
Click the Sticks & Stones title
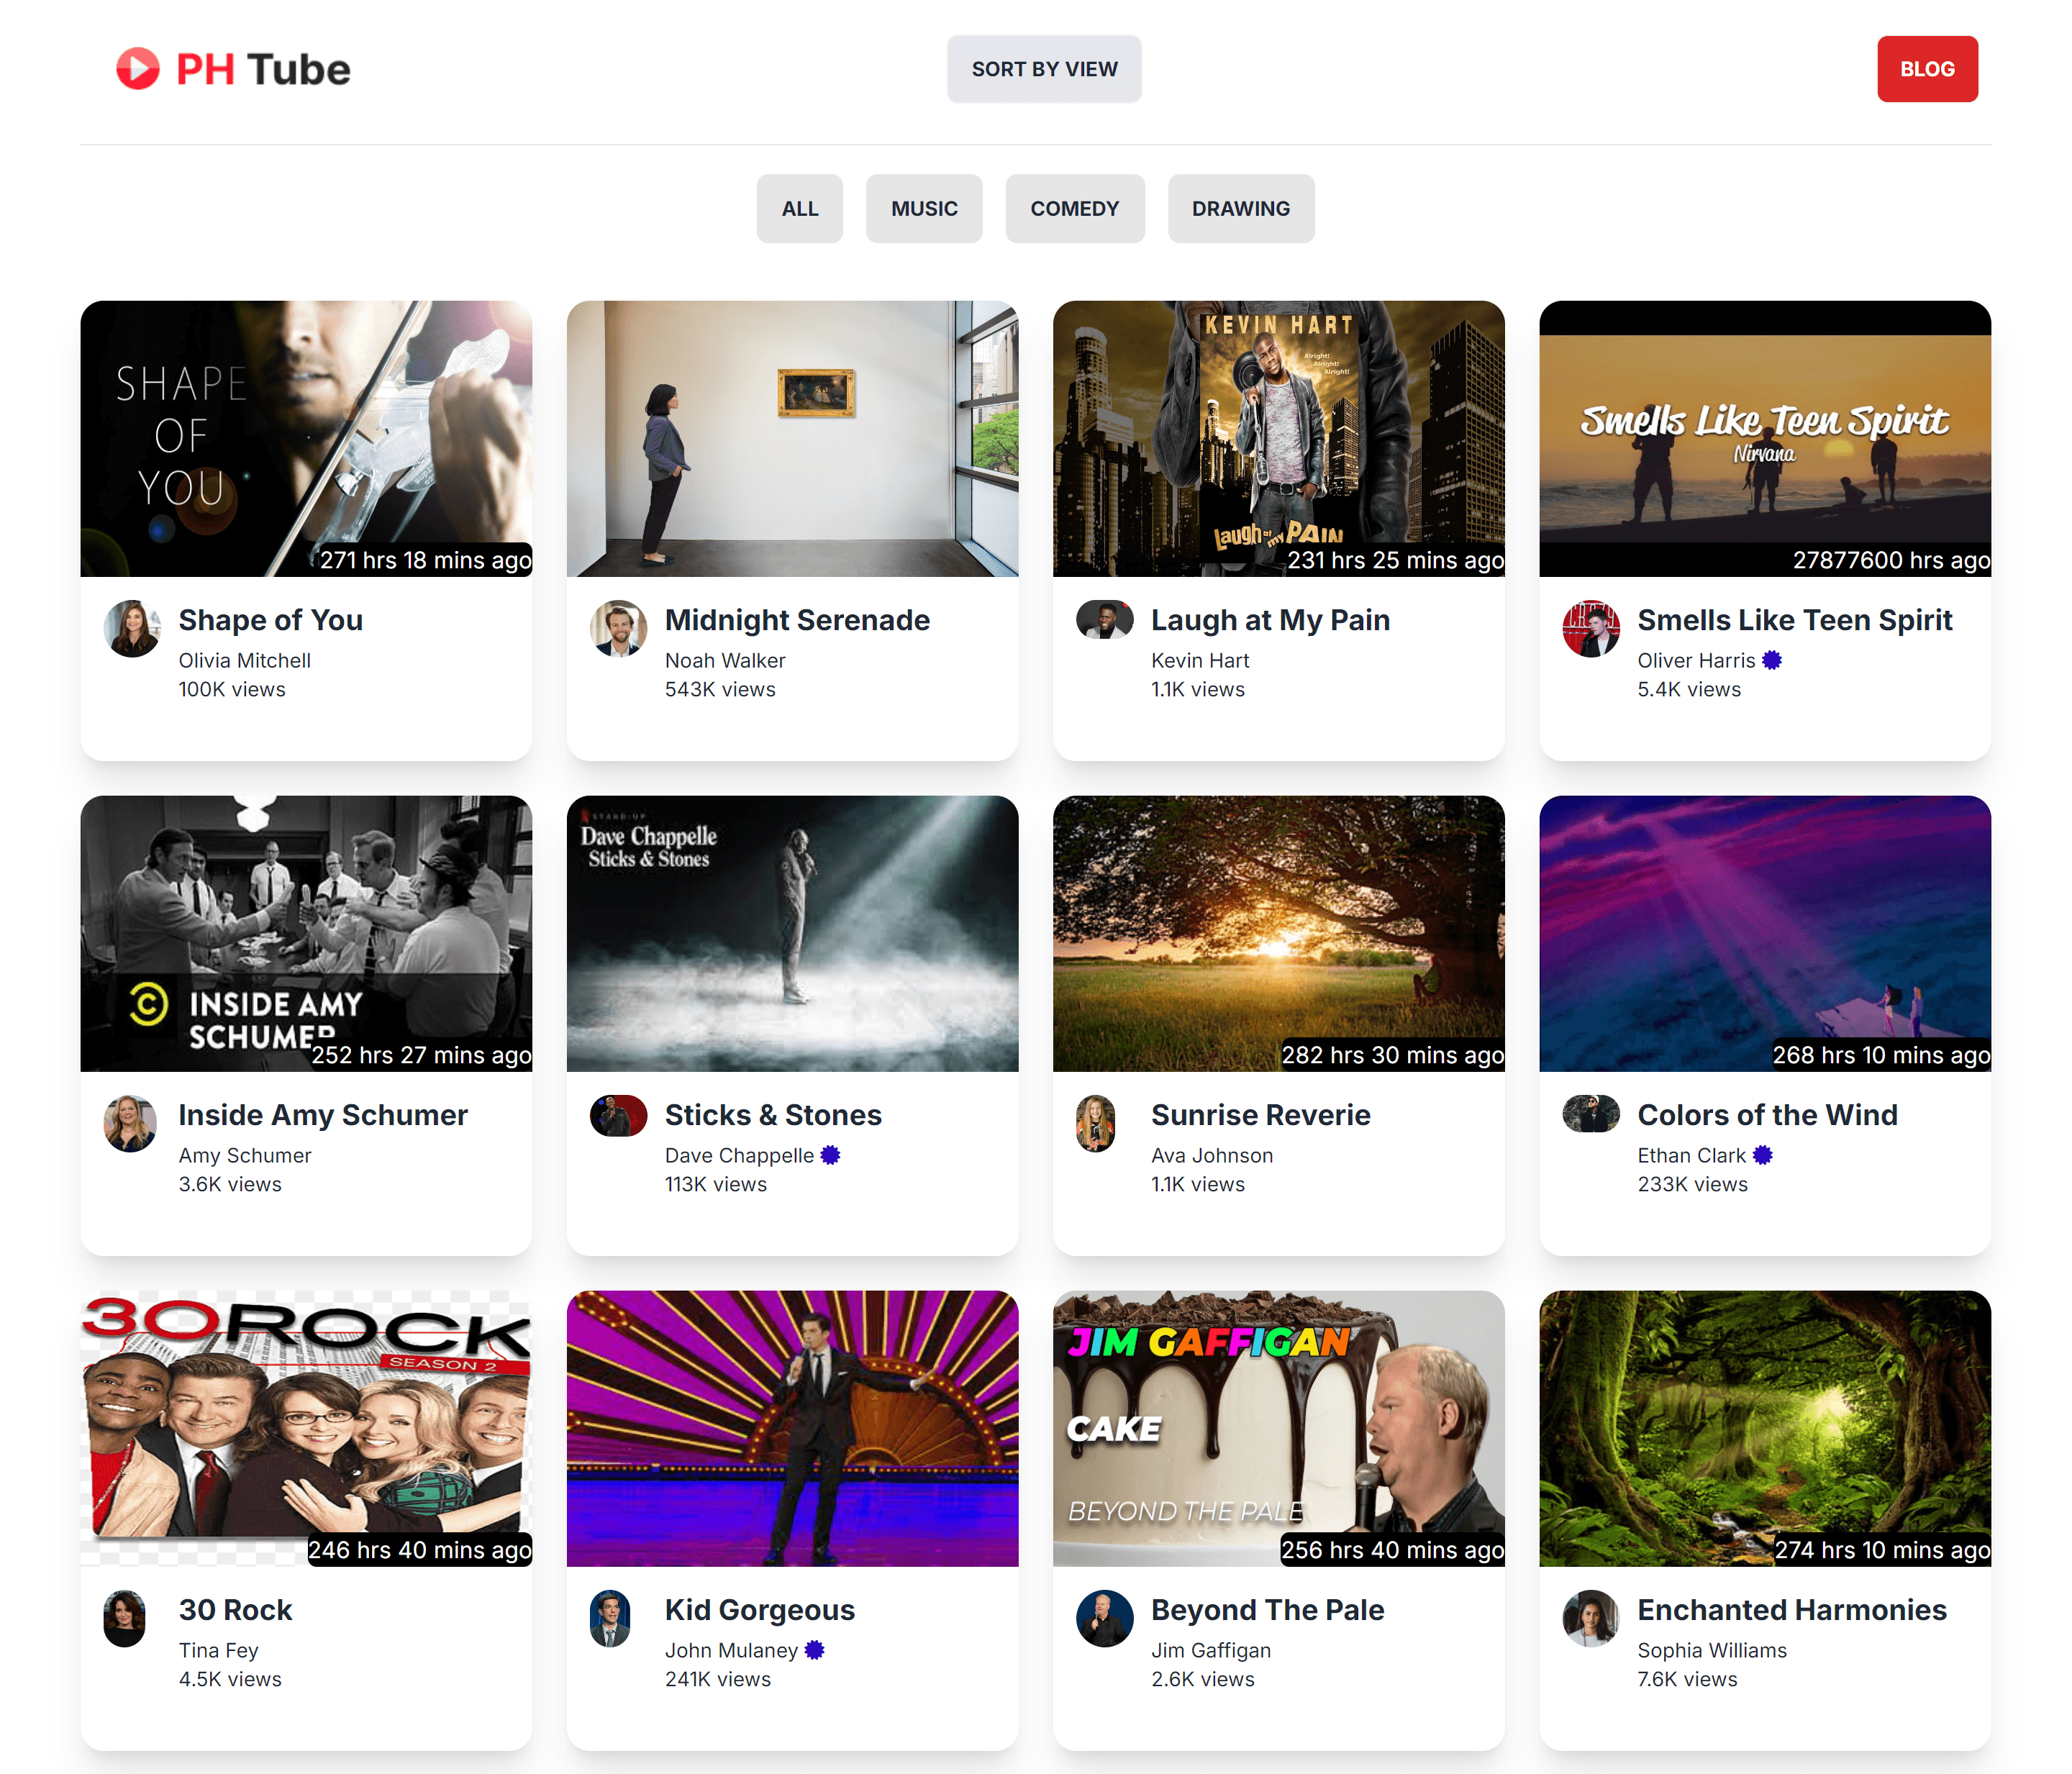[x=773, y=1115]
